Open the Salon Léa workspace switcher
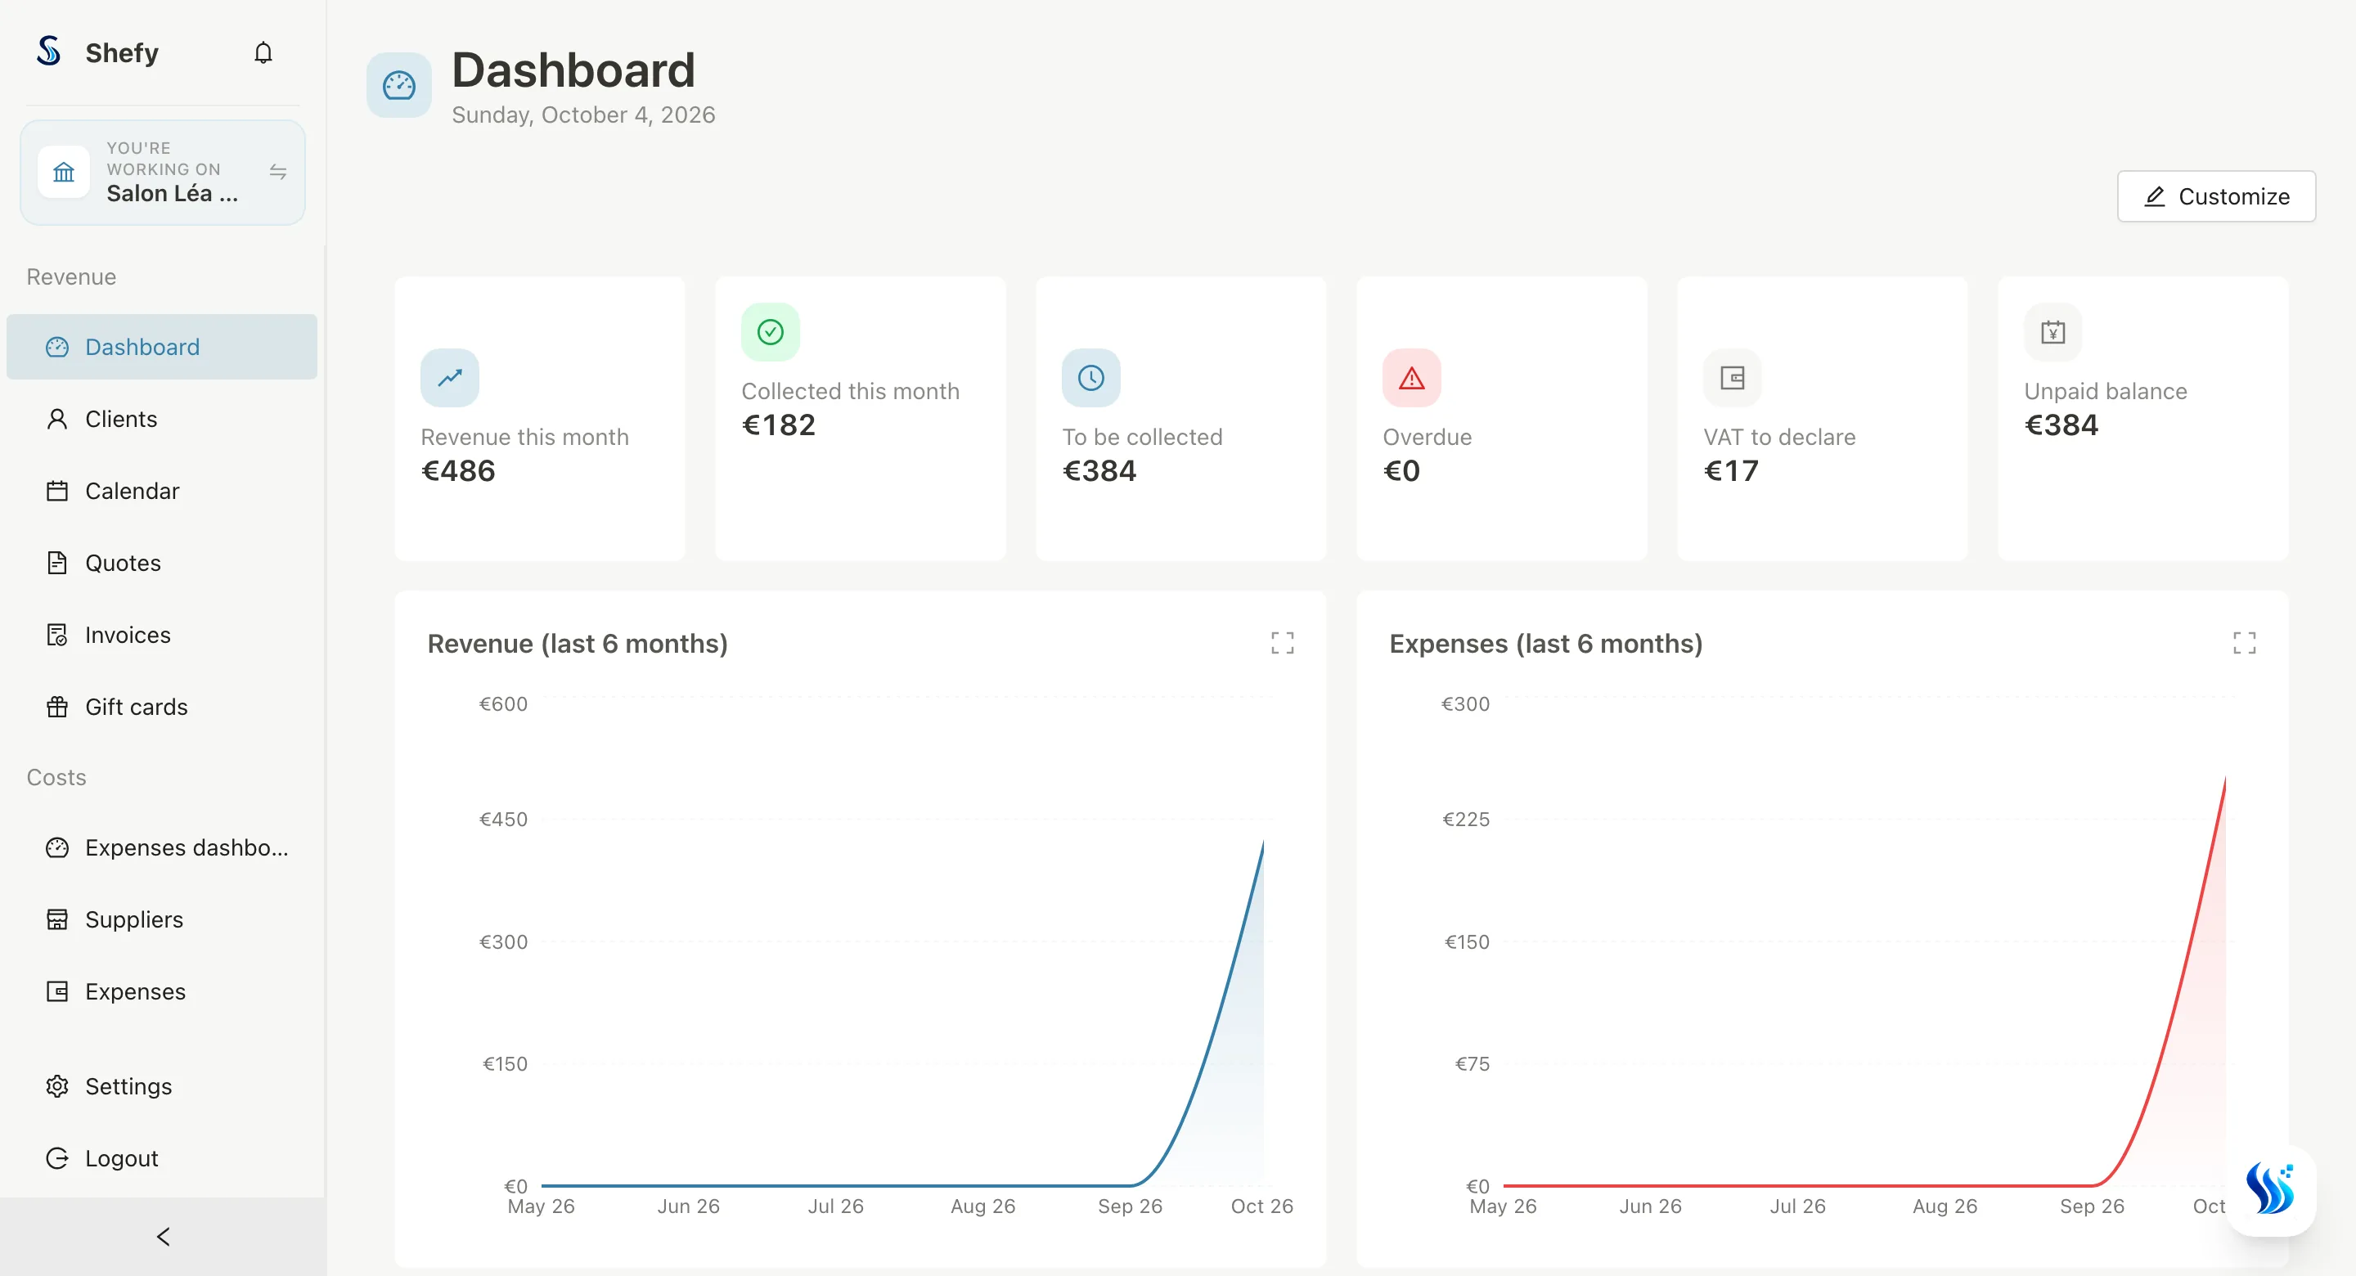 (x=163, y=172)
